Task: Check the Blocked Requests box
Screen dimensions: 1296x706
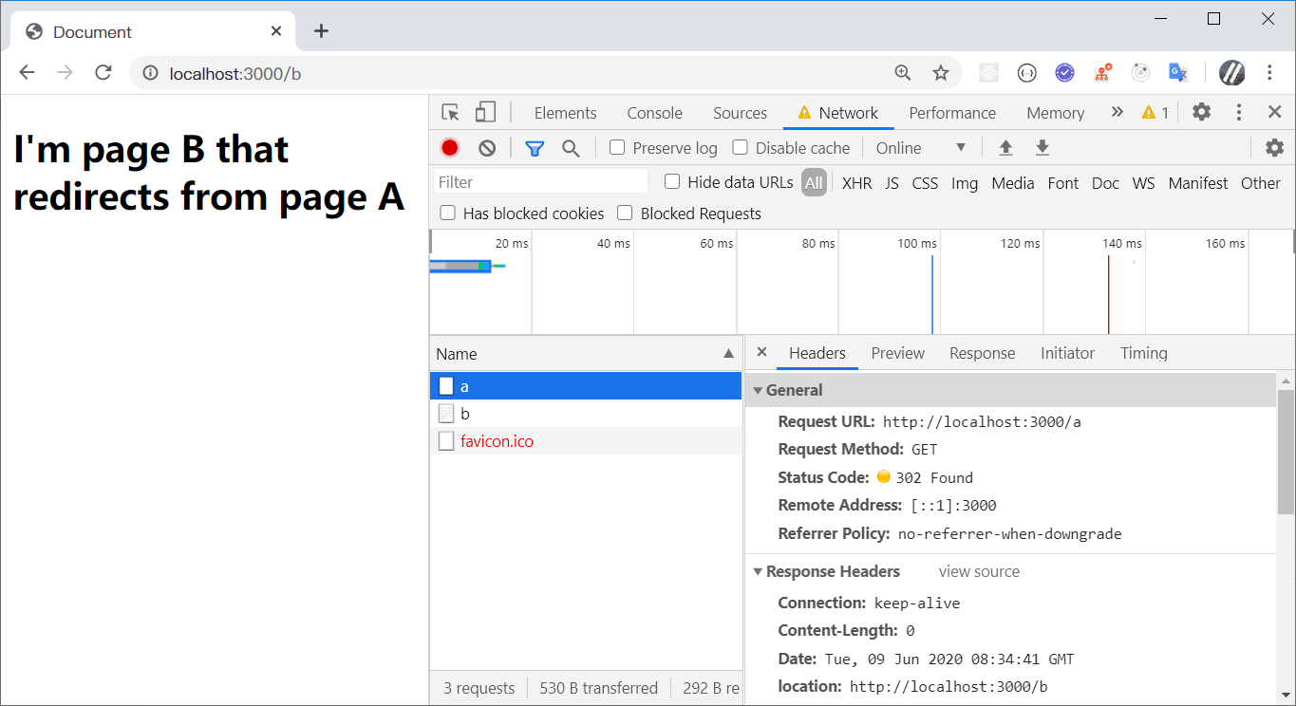Action: [625, 214]
